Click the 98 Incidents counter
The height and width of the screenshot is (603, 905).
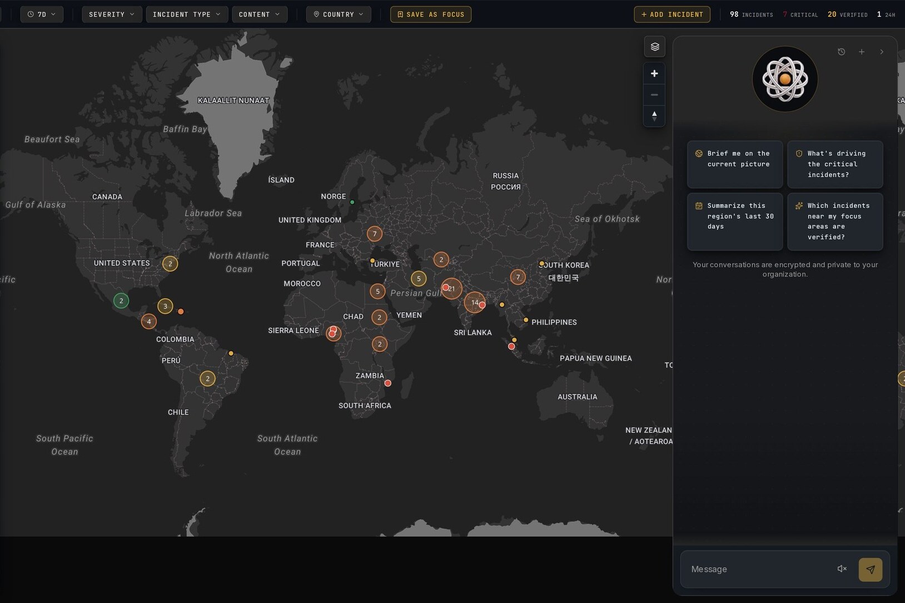[751, 14]
